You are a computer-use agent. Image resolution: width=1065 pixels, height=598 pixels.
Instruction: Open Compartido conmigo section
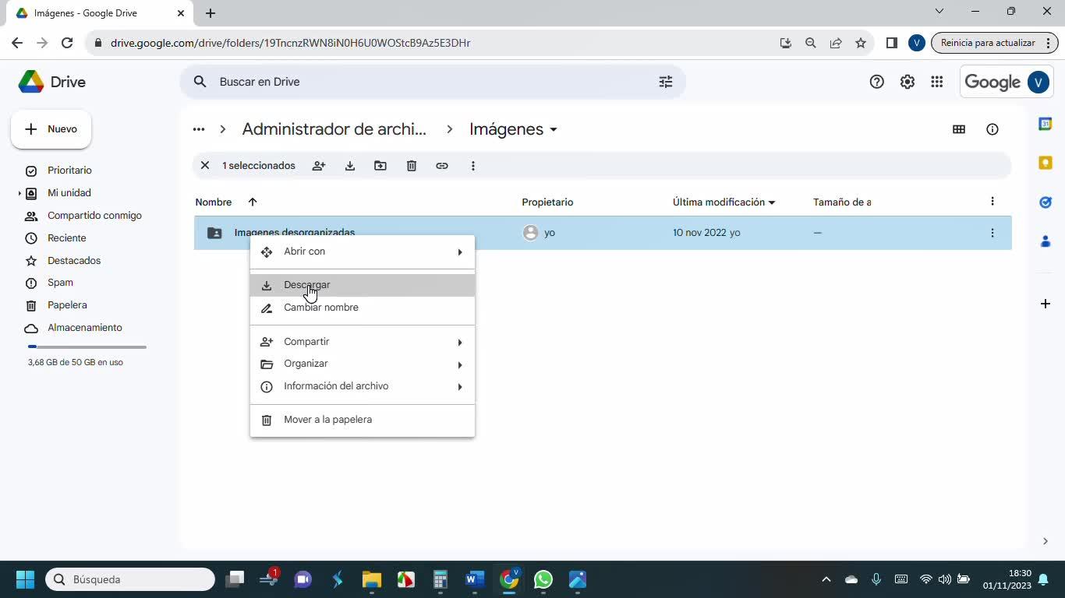[x=94, y=216]
